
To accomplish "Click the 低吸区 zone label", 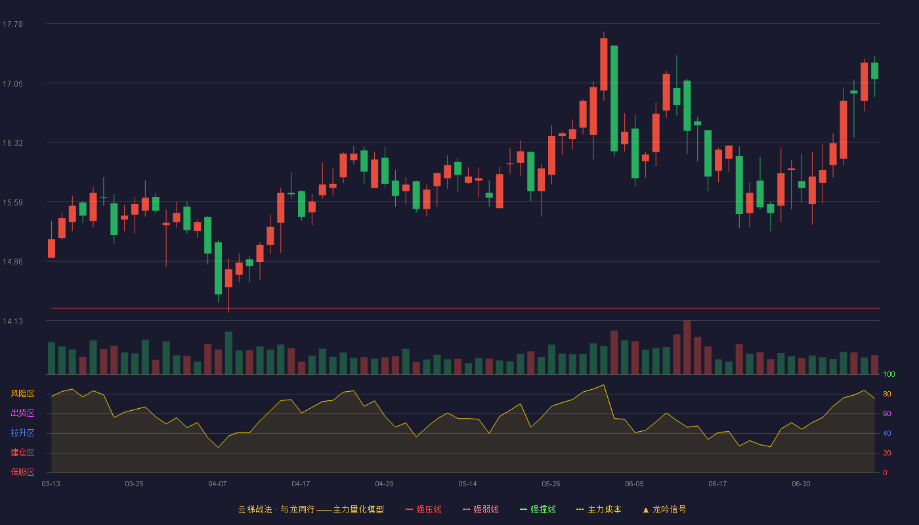I will [x=22, y=472].
